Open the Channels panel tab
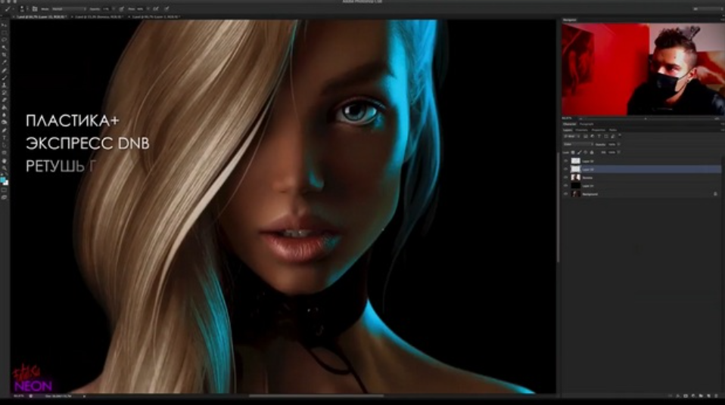 tap(582, 130)
